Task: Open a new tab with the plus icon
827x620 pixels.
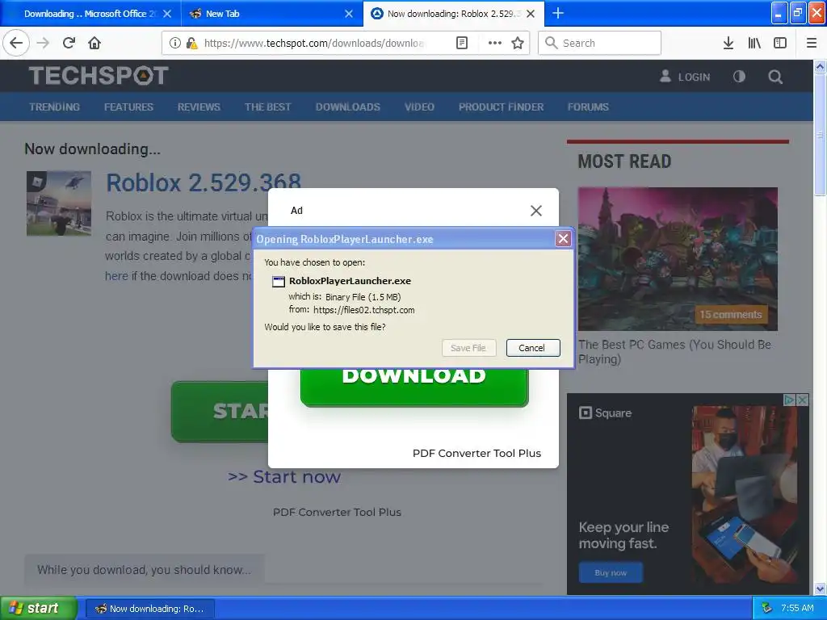Action: pyautogui.click(x=558, y=13)
